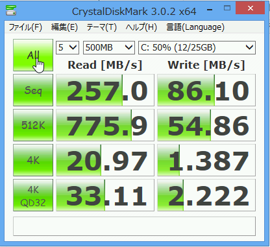Click the empty comment field at bottom
This screenshot has height=247, width=270.
[134, 226]
